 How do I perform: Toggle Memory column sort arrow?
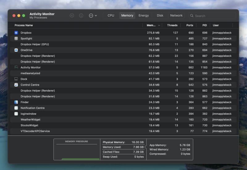[x=159, y=25]
